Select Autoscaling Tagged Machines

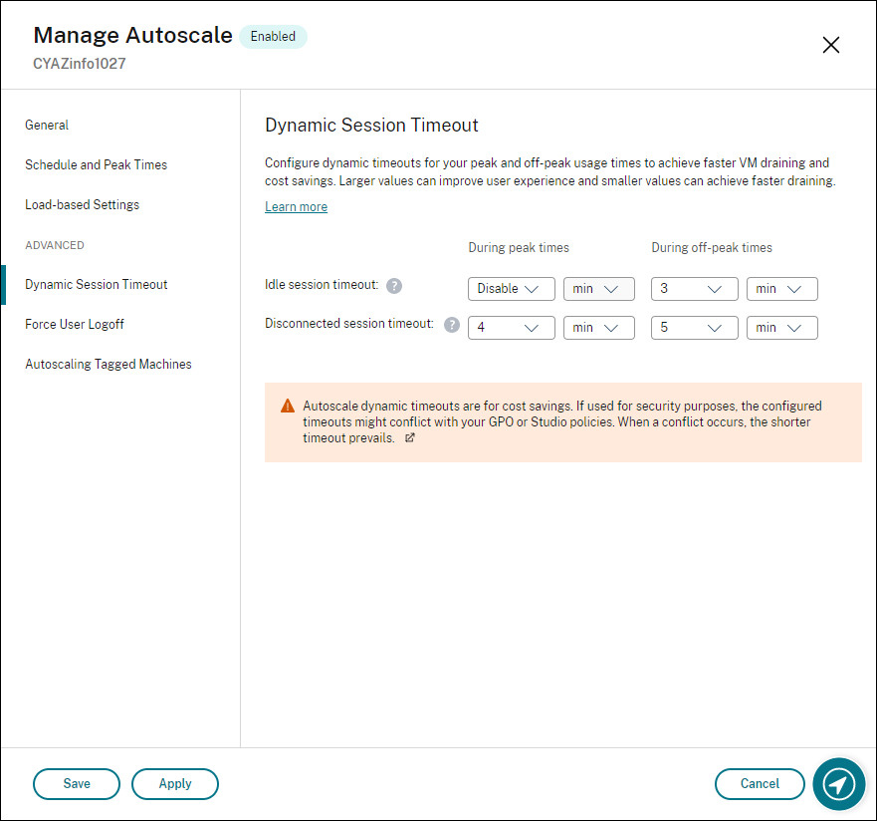[x=108, y=364]
